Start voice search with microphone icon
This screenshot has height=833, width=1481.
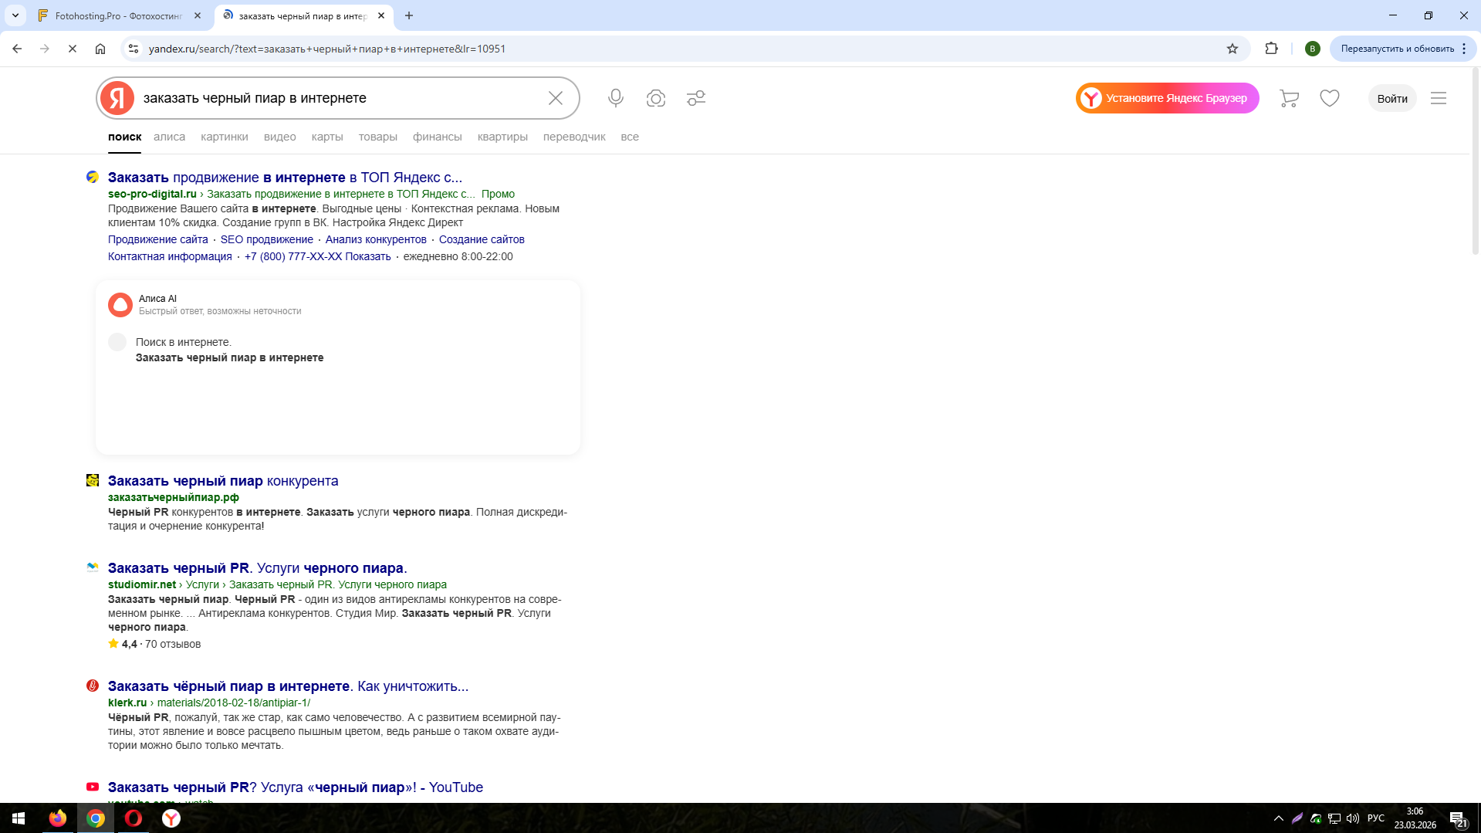click(616, 98)
